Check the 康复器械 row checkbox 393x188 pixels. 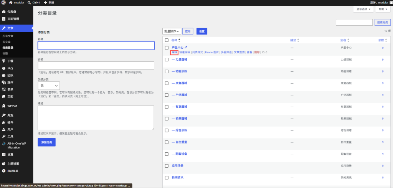pyautogui.click(x=167, y=83)
